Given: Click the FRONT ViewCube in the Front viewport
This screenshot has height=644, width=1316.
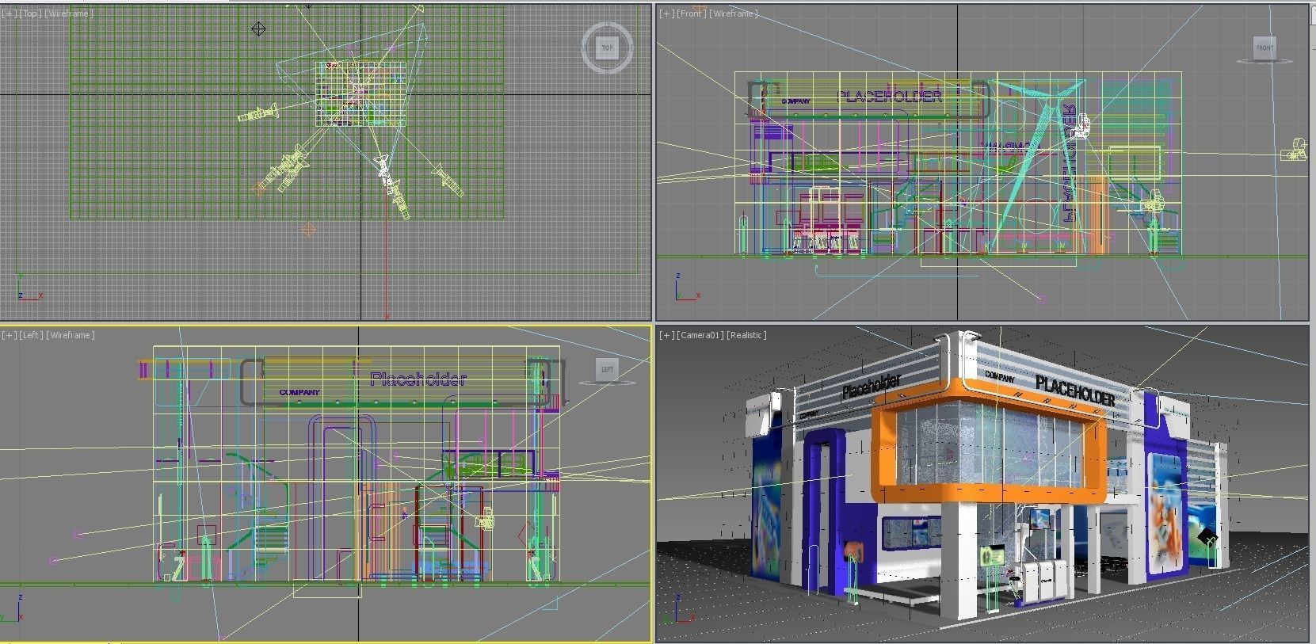Looking at the screenshot, I should pyautogui.click(x=1265, y=48).
